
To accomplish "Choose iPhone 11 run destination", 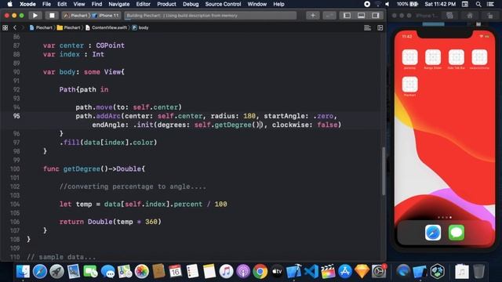I will pos(106,16).
